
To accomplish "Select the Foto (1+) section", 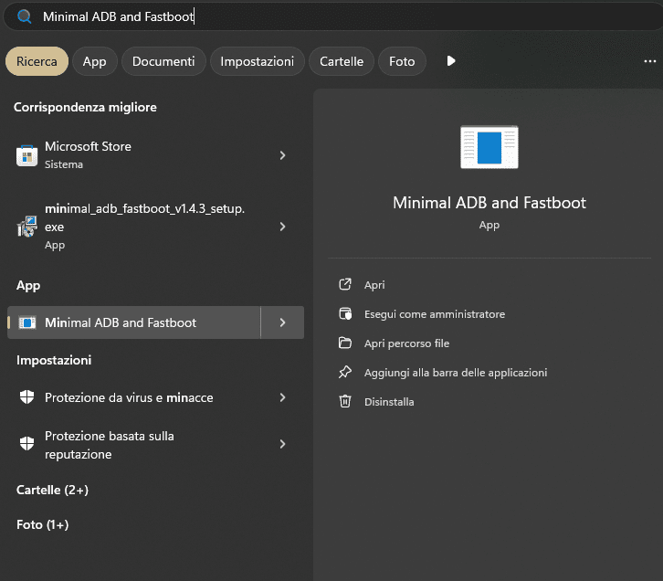I will (43, 524).
